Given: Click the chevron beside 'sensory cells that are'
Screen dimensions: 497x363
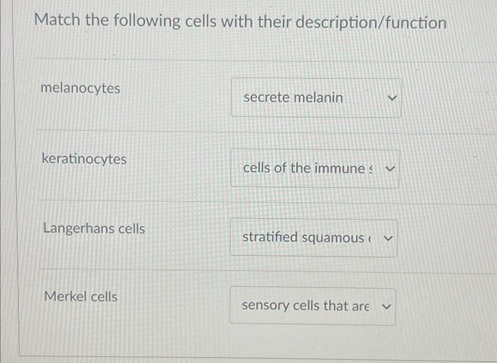Looking at the screenshot, I should (x=387, y=306).
